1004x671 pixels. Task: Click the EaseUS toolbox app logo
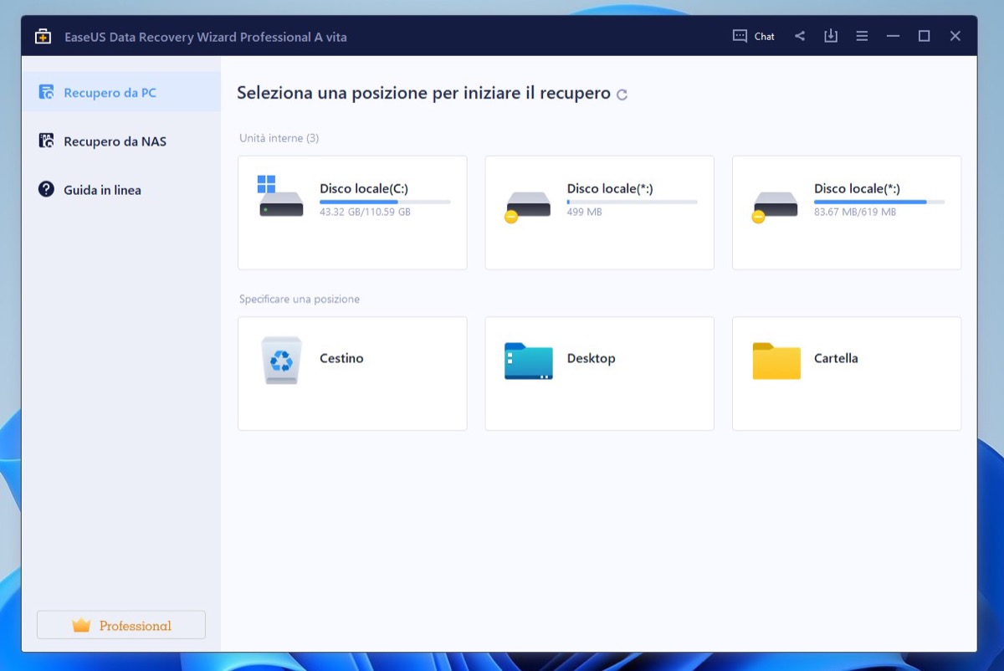pyautogui.click(x=42, y=37)
